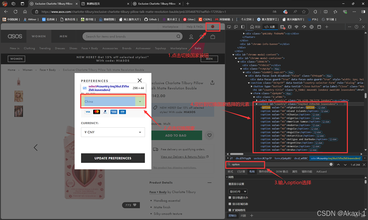Screen dimensions: 368x220
Task: Click the Github bookmark in favorites bar
Action: 151,19
